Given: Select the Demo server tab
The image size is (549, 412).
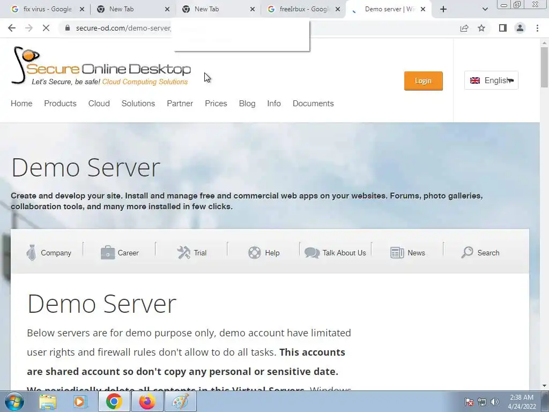Looking at the screenshot, I should pyautogui.click(x=389, y=9).
